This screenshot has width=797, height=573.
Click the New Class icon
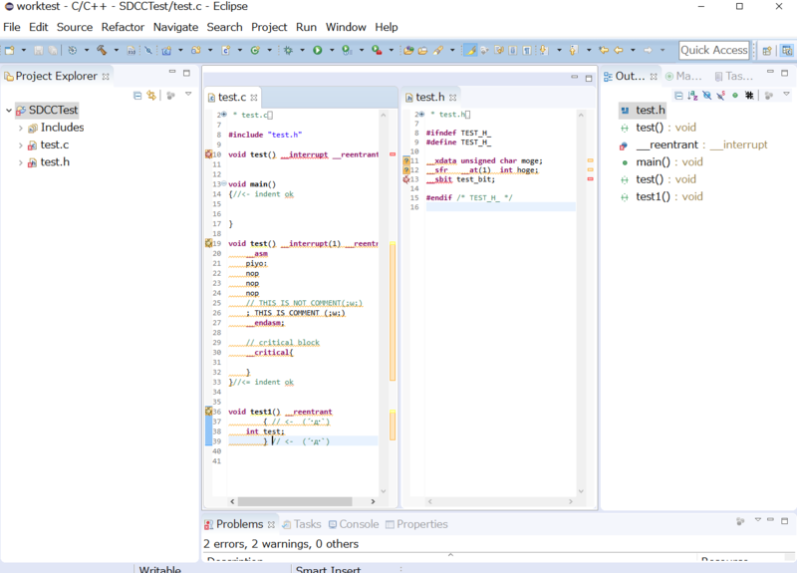[x=255, y=50]
